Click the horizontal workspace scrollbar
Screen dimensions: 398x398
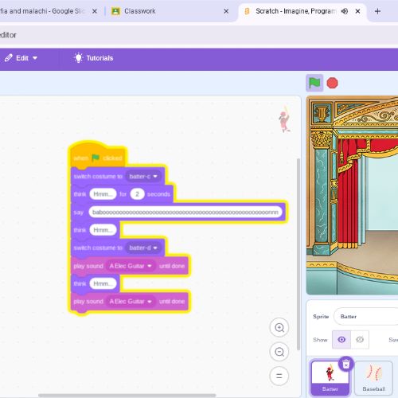click(x=127, y=396)
